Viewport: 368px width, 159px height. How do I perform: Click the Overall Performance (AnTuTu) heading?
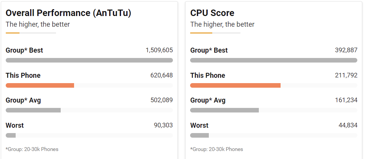(x=68, y=13)
